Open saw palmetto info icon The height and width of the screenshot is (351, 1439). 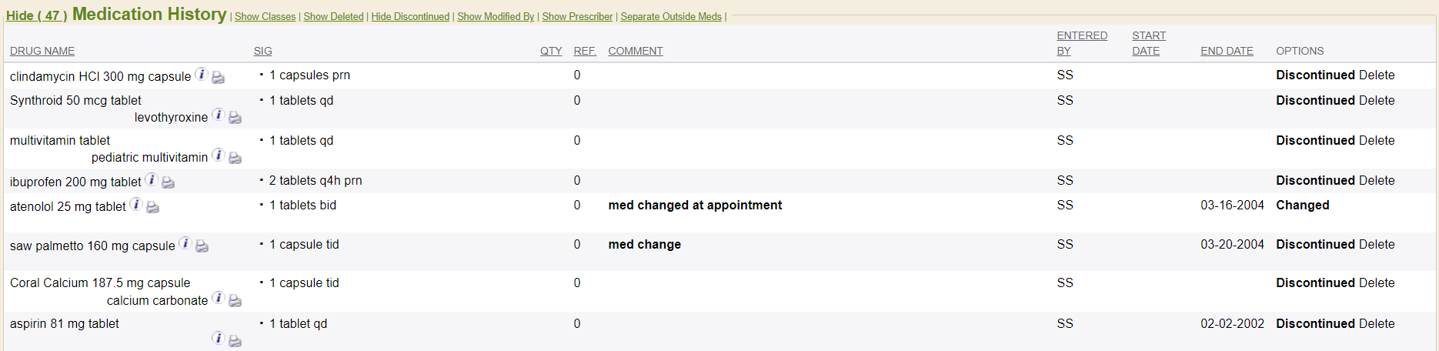tap(185, 244)
